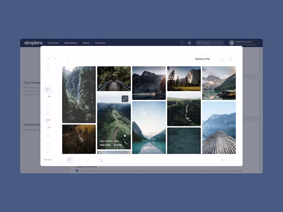This screenshot has height=212, width=283.
Task: Switch to masonry tile view
Action: click(69, 160)
